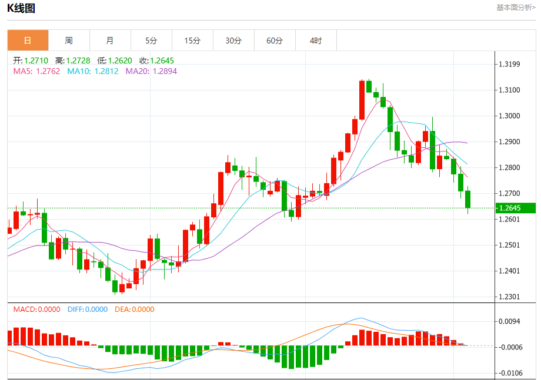
Task: Click the -0.0006 MACD axis label
Action: click(x=509, y=347)
